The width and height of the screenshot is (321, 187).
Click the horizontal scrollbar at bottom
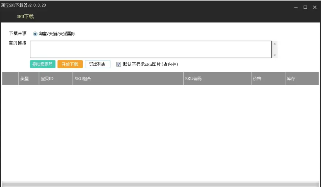(160, 184)
